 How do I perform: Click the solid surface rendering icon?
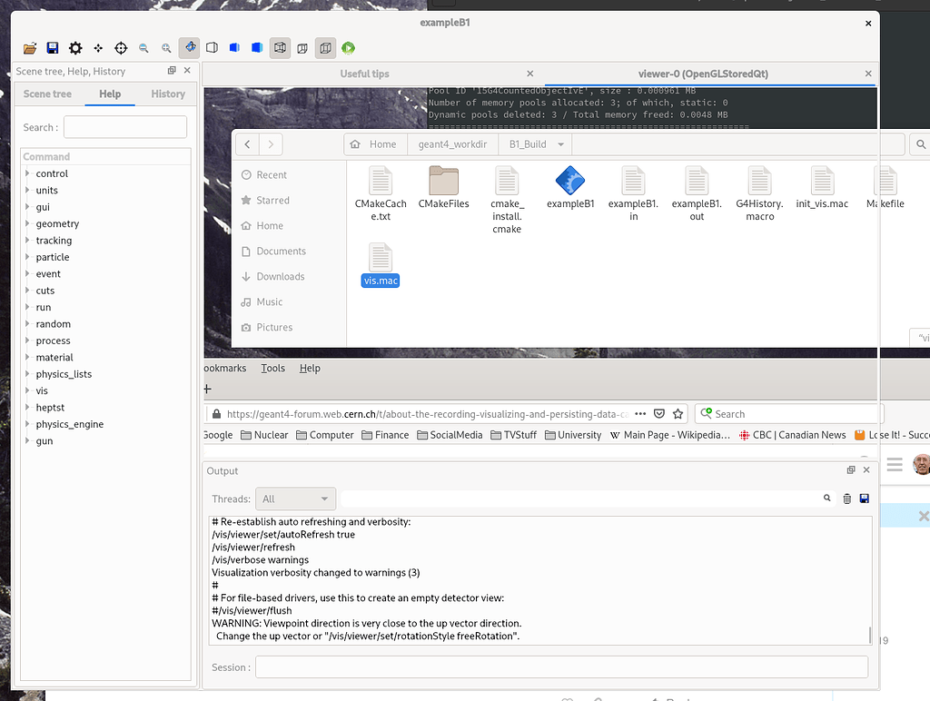(234, 47)
